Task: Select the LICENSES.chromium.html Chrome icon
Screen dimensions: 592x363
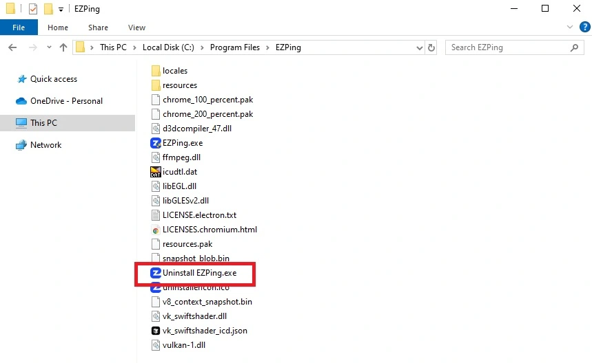Action: click(156, 230)
